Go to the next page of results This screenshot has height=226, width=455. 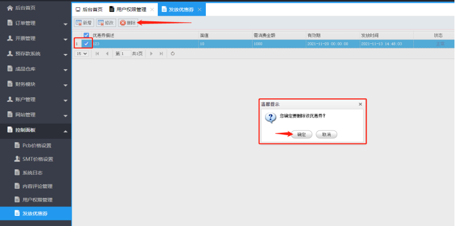[152, 53]
